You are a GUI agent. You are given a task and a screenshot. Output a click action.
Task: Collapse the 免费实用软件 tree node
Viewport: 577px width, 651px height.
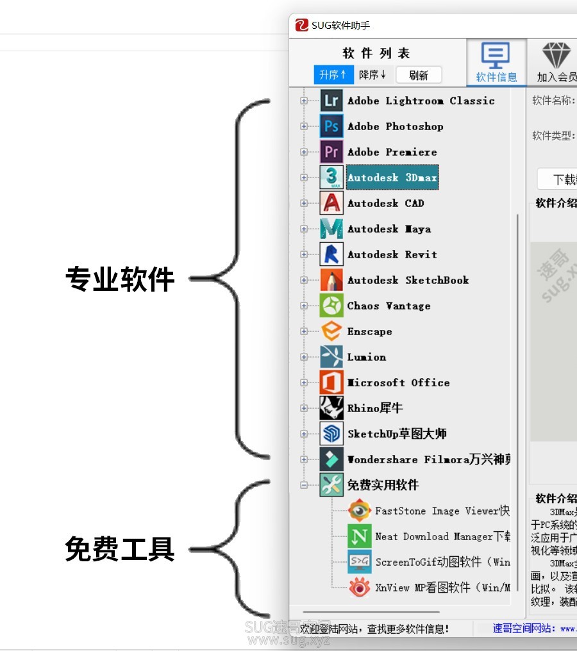click(x=304, y=485)
